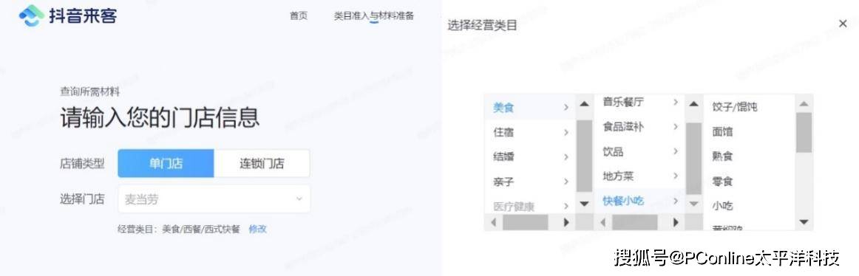The height and width of the screenshot is (276, 859).
Task: Choose 快餐小吃 subcategory
Action: (x=639, y=201)
